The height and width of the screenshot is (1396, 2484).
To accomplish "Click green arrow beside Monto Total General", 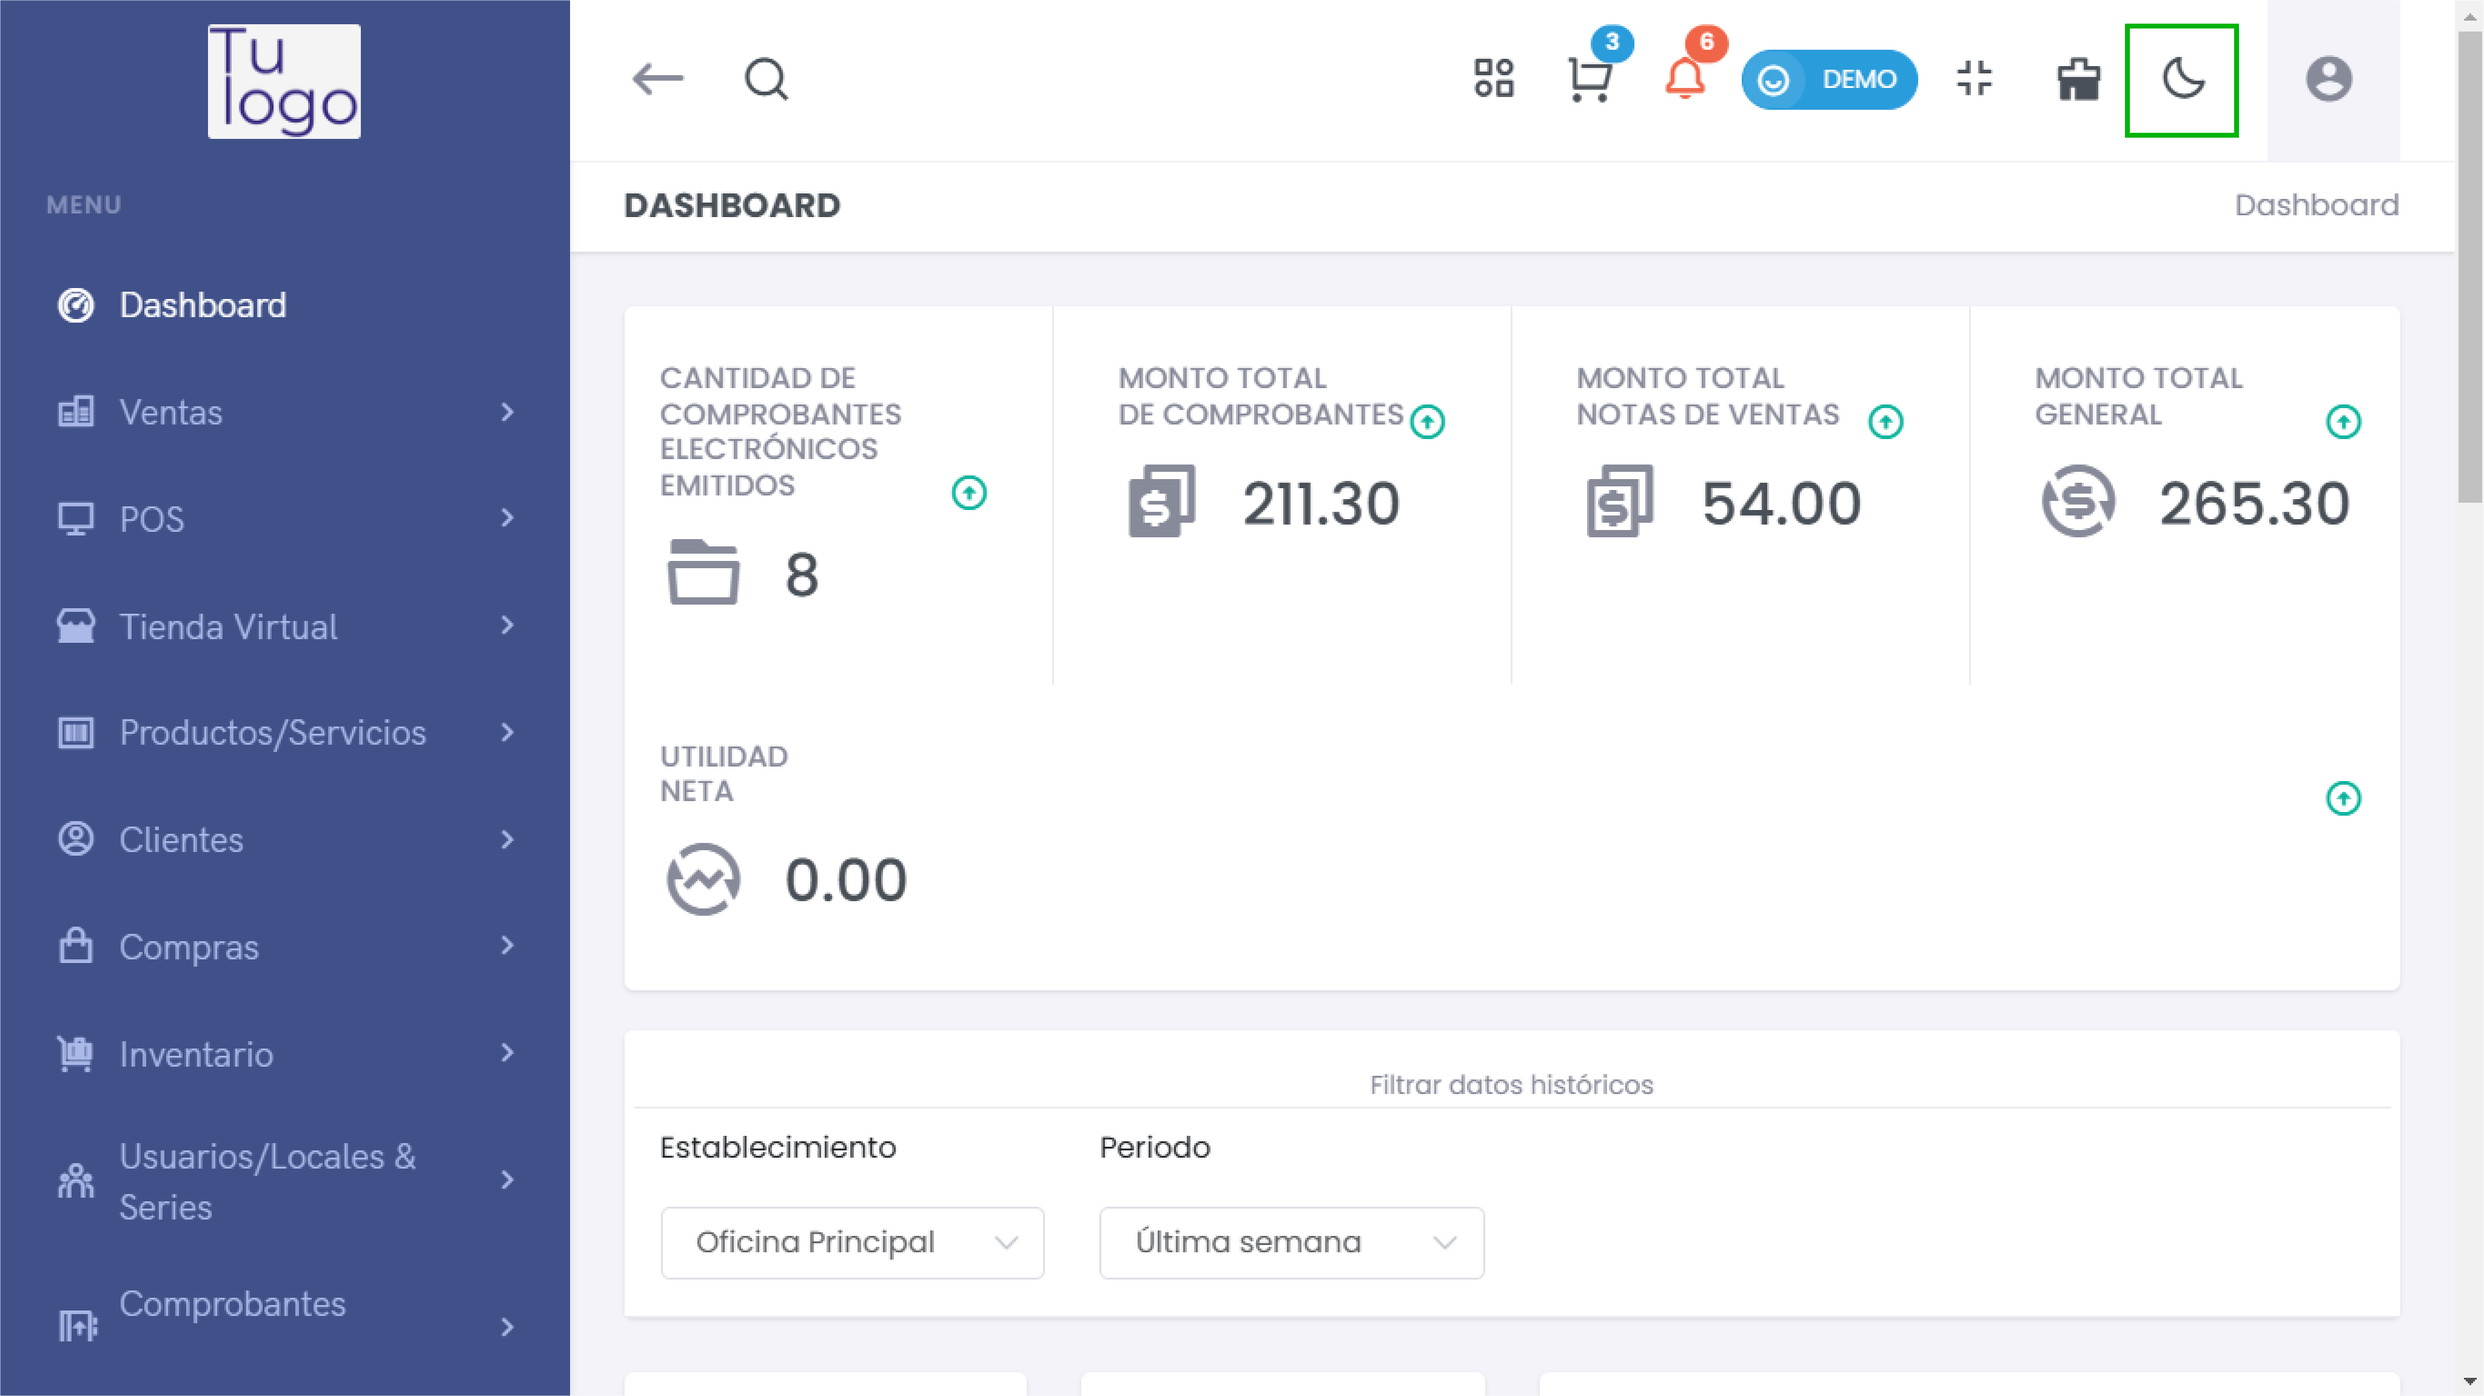I will pyautogui.click(x=2343, y=421).
